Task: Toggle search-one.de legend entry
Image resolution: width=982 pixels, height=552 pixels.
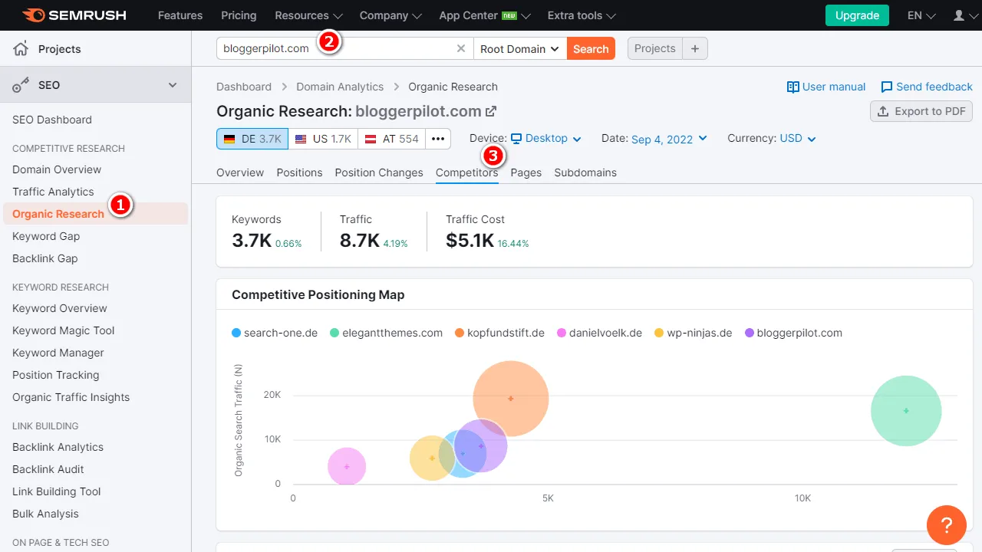Action: coord(275,333)
